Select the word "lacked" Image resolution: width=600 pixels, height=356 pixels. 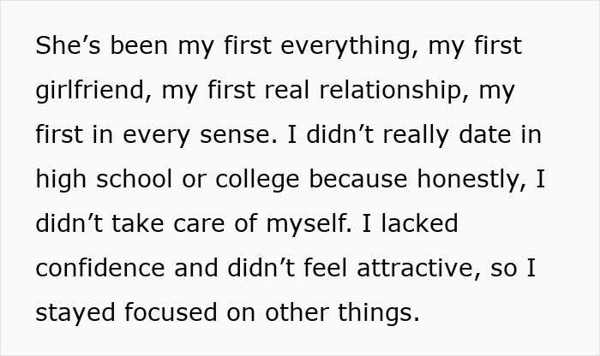[x=419, y=223]
